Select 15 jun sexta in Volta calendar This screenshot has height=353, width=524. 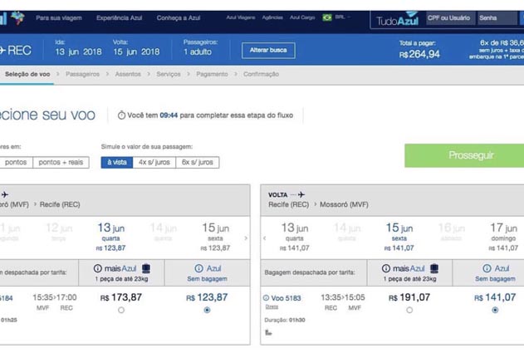(x=399, y=237)
